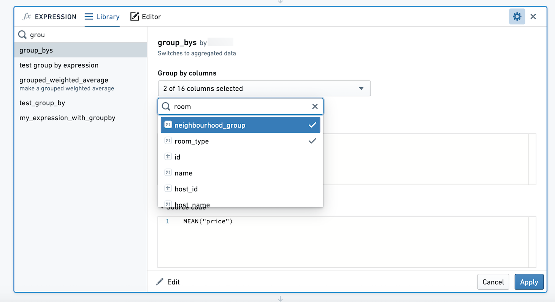The width and height of the screenshot is (555, 302).
Task: Select the name column option
Action: point(240,173)
